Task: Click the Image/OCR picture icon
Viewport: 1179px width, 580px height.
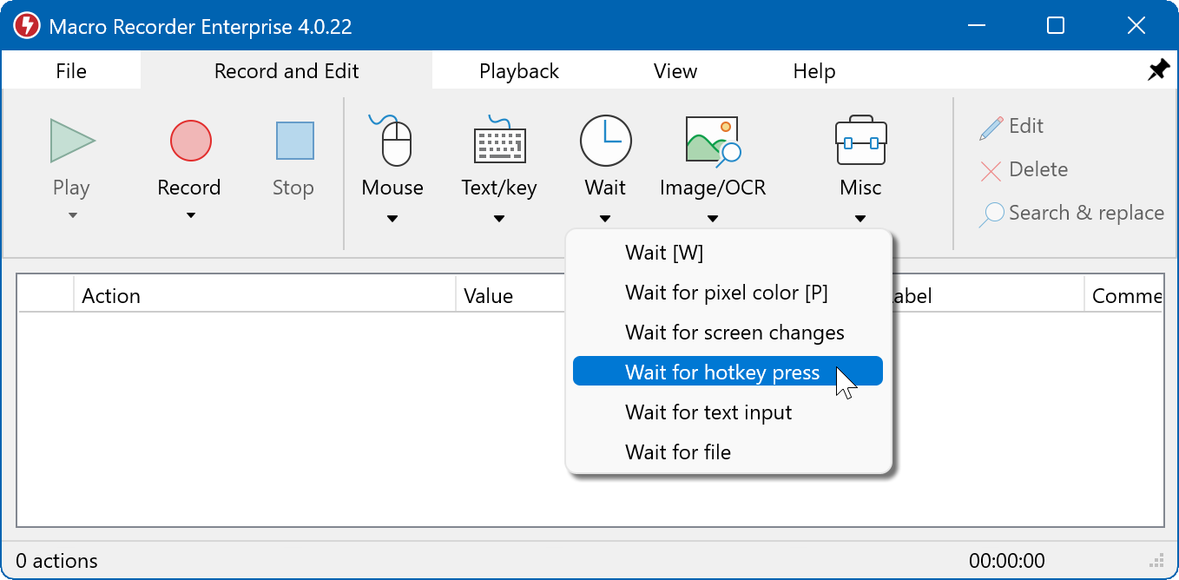Action: click(x=712, y=141)
